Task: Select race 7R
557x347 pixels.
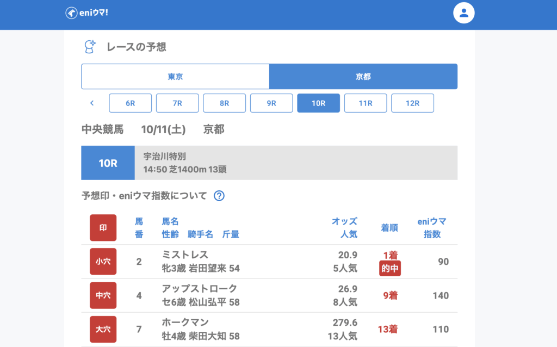Action: tap(177, 103)
